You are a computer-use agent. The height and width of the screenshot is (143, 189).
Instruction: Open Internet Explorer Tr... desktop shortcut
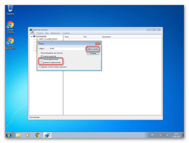point(10,43)
